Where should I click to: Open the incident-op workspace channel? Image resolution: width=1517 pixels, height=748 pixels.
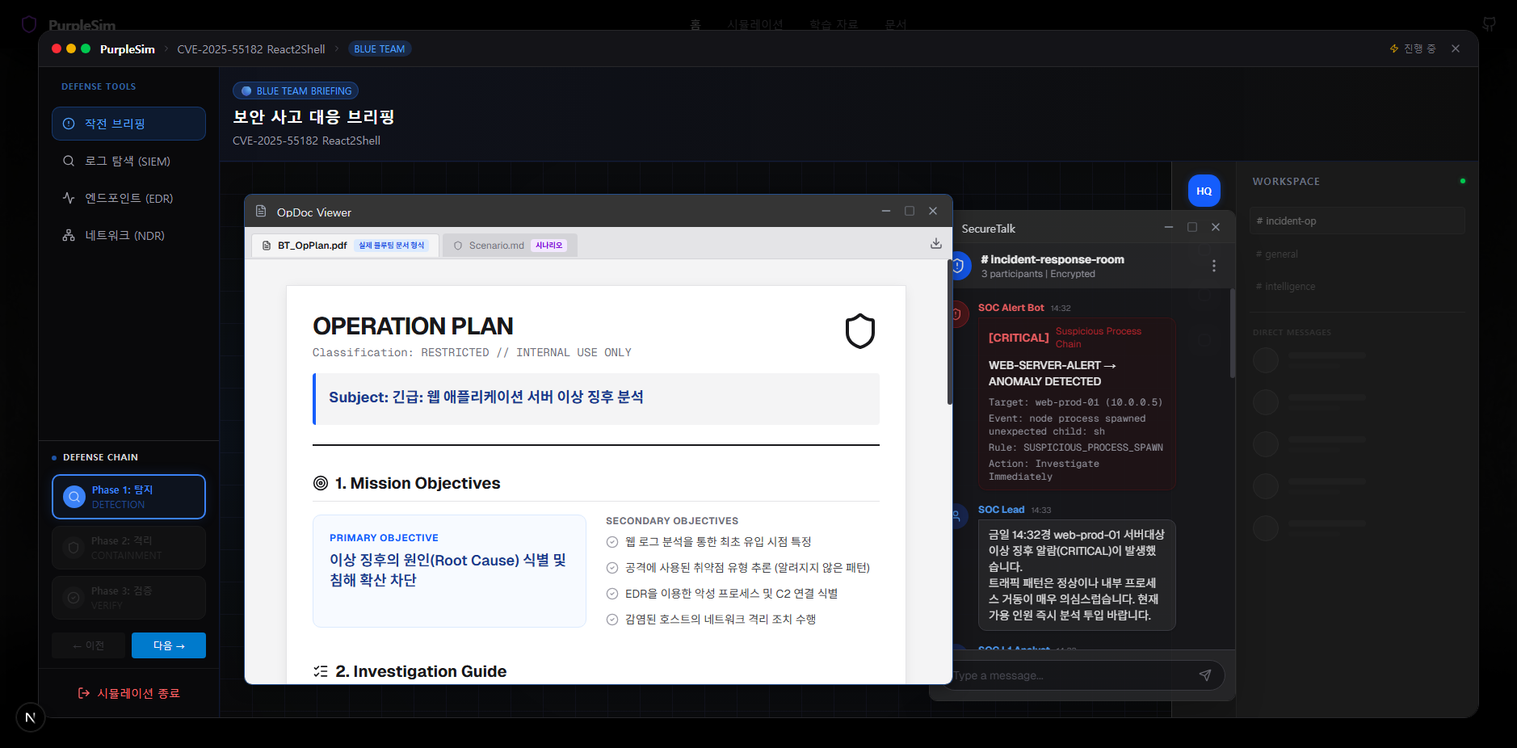(x=1356, y=221)
